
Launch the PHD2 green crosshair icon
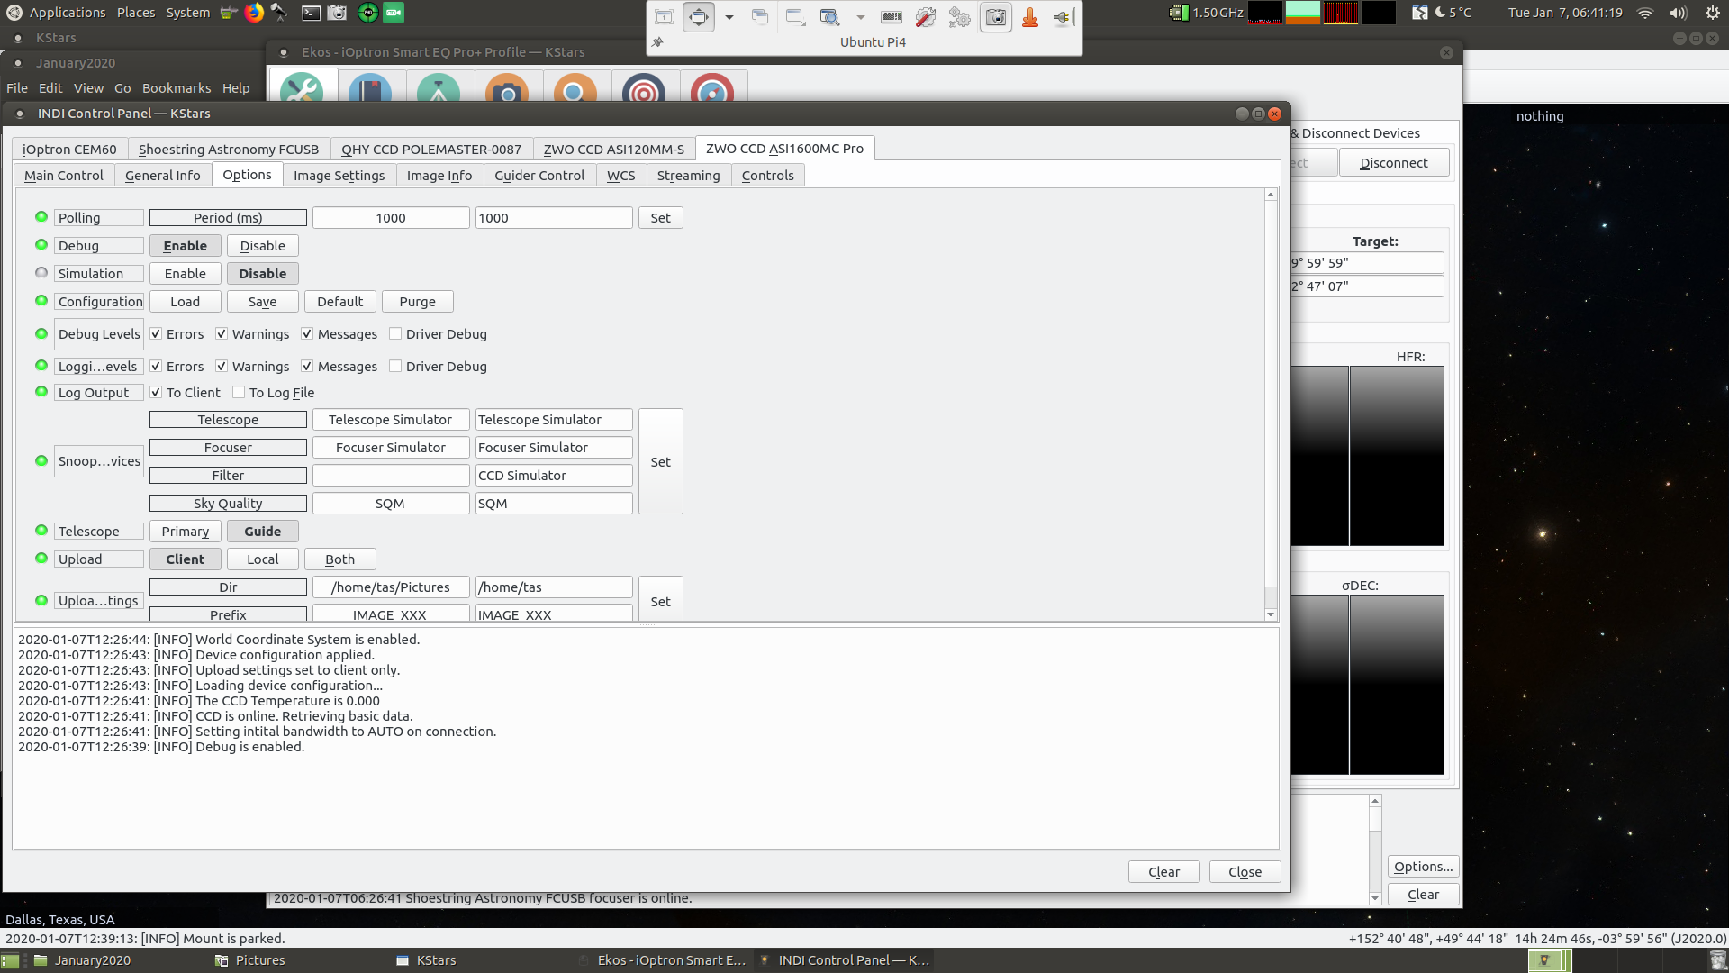pyautogui.click(x=367, y=13)
